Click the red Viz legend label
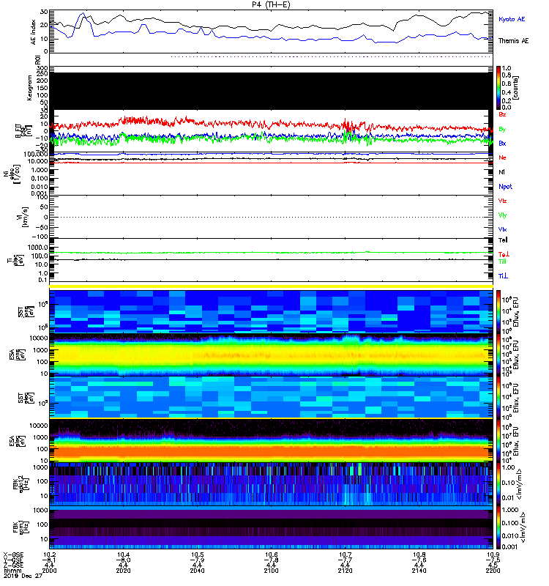This screenshot has height=586, width=549. (x=502, y=201)
